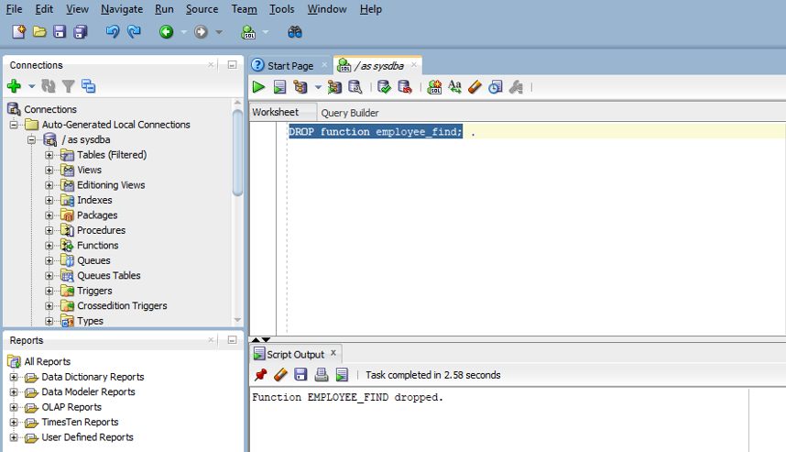Click the Save icon in main toolbar

(60, 32)
